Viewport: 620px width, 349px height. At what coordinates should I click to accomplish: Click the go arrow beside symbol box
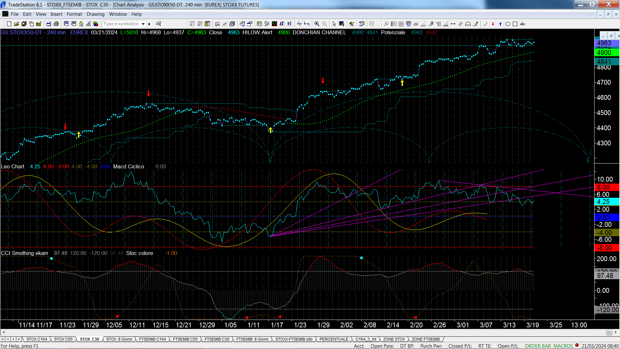(149, 24)
